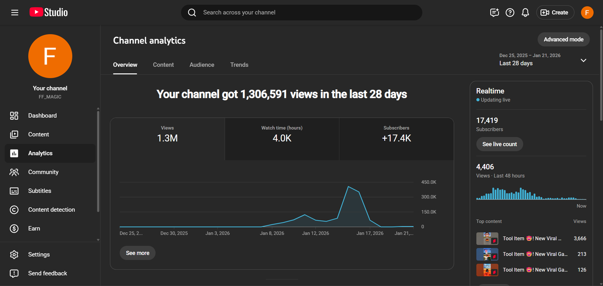Viewport: 603px width, 286px height.
Task: Open the help question mark icon
Action: pos(510,13)
